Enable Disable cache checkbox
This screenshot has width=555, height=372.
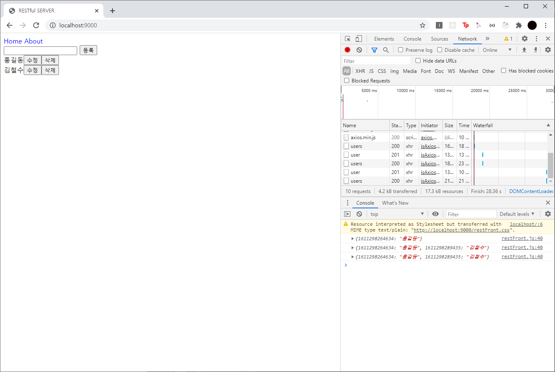click(440, 50)
